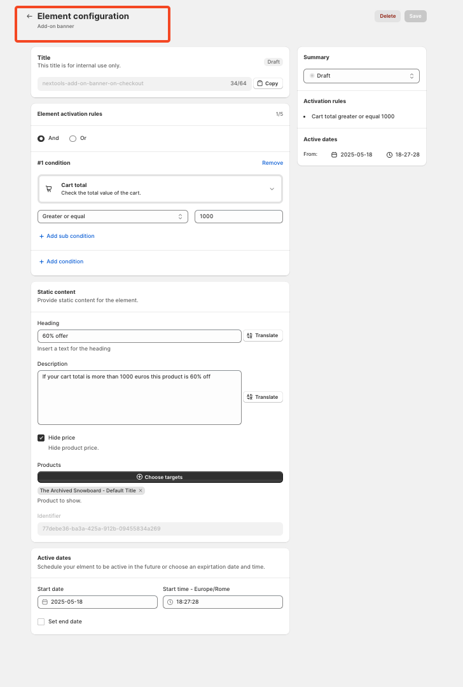Click the plus icon on Choose targets
This screenshot has height=687, width=463.
coord(140,477)
